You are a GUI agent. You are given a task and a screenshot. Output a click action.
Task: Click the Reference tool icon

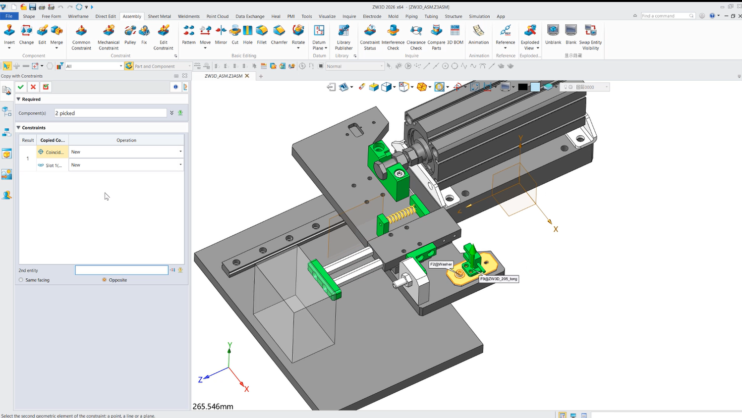[506, 32]
